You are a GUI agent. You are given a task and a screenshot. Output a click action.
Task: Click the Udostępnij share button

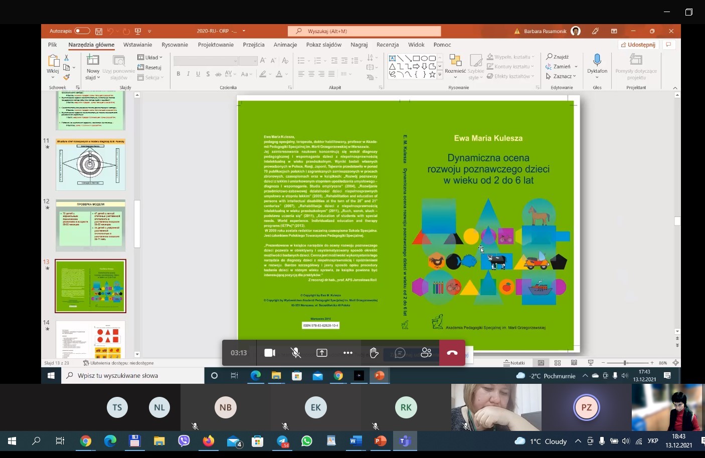[638, 45]
